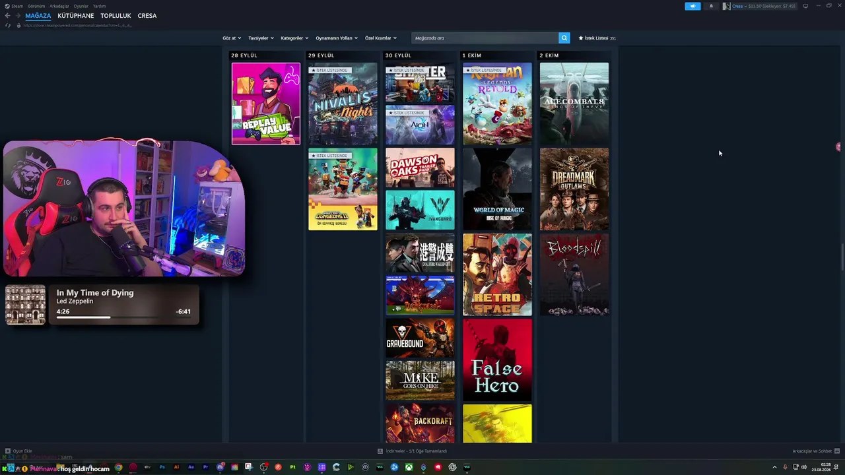
Task: Open İstek Listesi wishlist link
Action: [x=597, y=38]
